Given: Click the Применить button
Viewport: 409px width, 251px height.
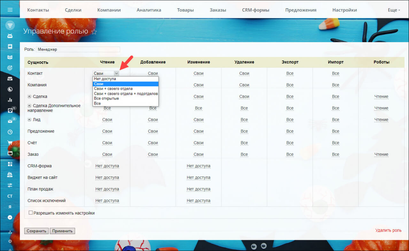Looking at the screenshot, I should pyautogui.click(x=62, y=231).
